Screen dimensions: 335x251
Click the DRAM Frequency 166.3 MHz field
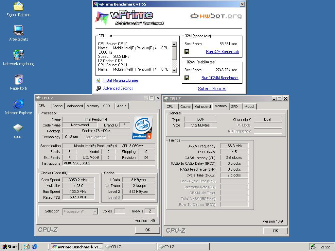pyautogui.click(x=234, y=146)
